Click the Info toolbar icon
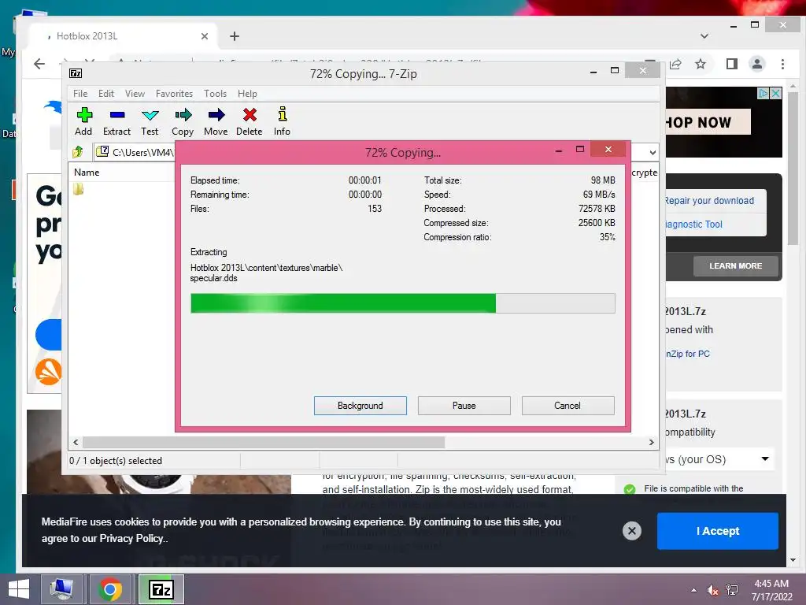The image size is (806, 605). click(x=282, y=121)
